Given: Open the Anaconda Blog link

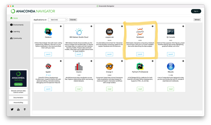Looking at the screenshot, I should [18, 103].
